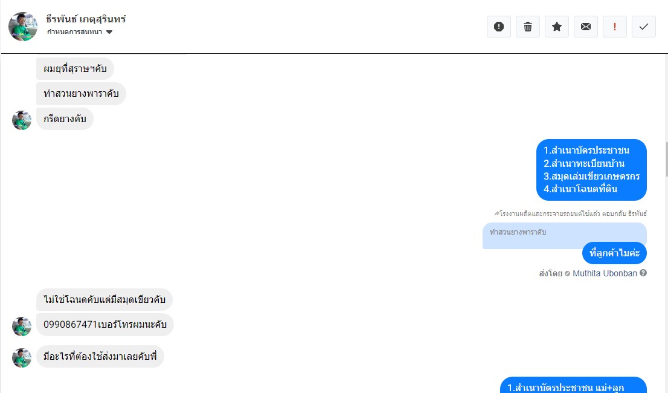Star this conversation as follow-up
The image size is (668, 393).
coord(556,27)
